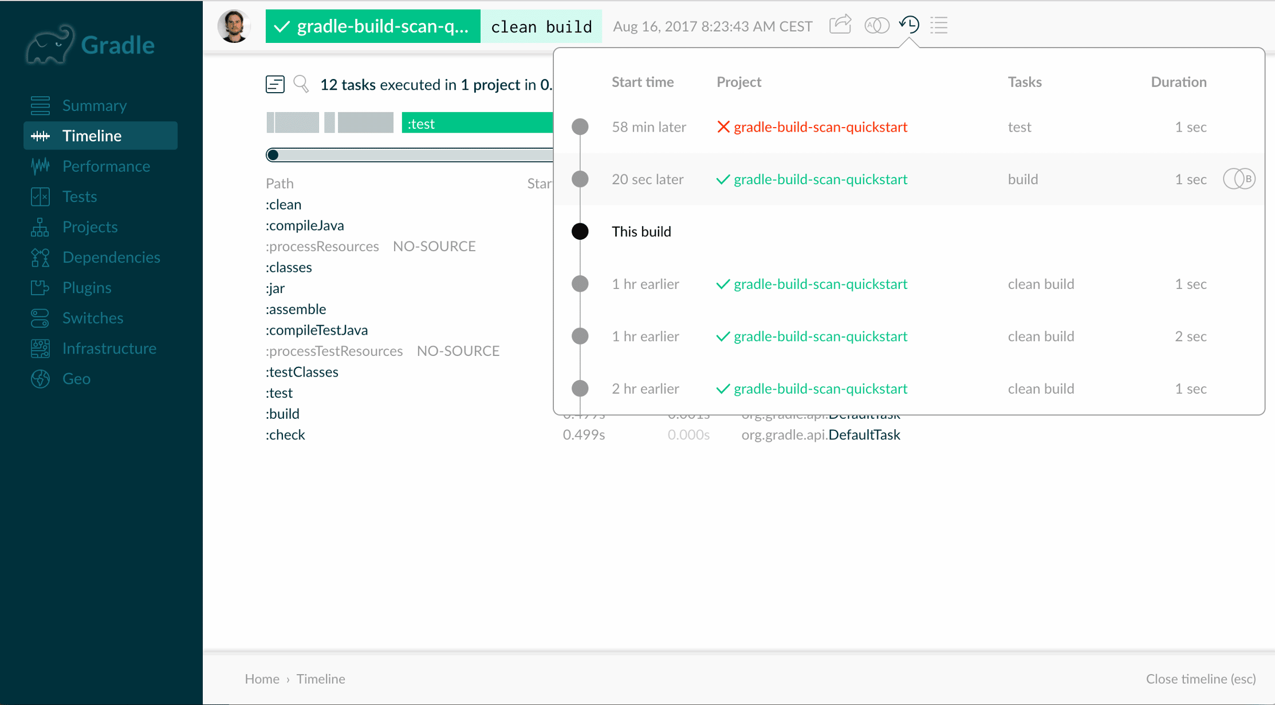This screenshot has height=705, width=1275.
Task: Open Dependencies in the sidebar
Action: (111, 257)
